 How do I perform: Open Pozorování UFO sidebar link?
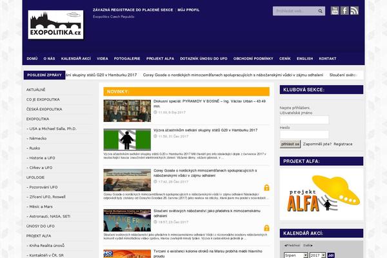(x=42, y=187)
